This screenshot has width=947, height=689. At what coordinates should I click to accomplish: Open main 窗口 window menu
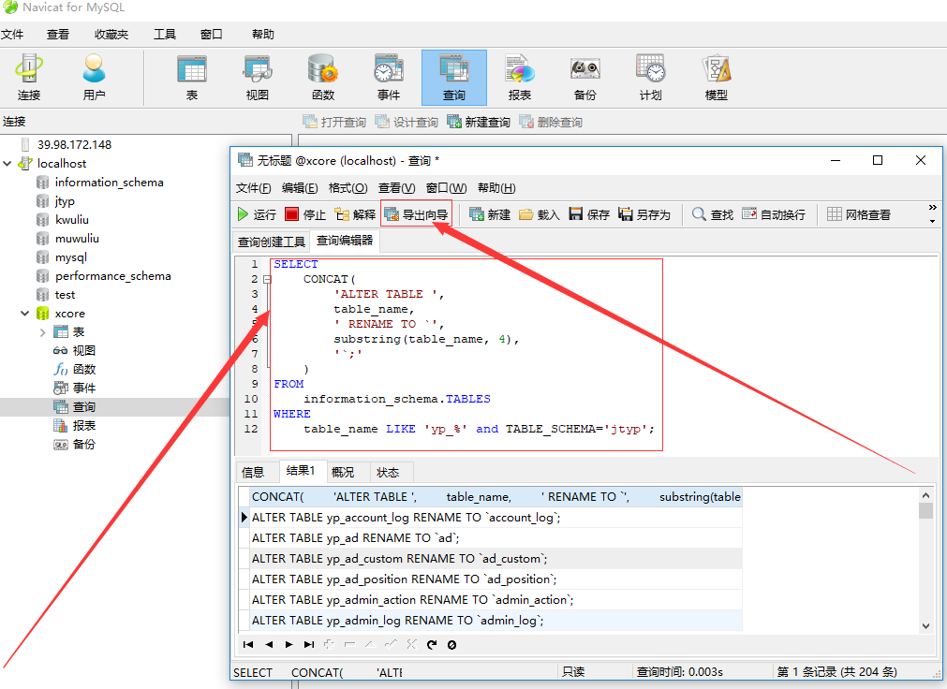point(212,35)
